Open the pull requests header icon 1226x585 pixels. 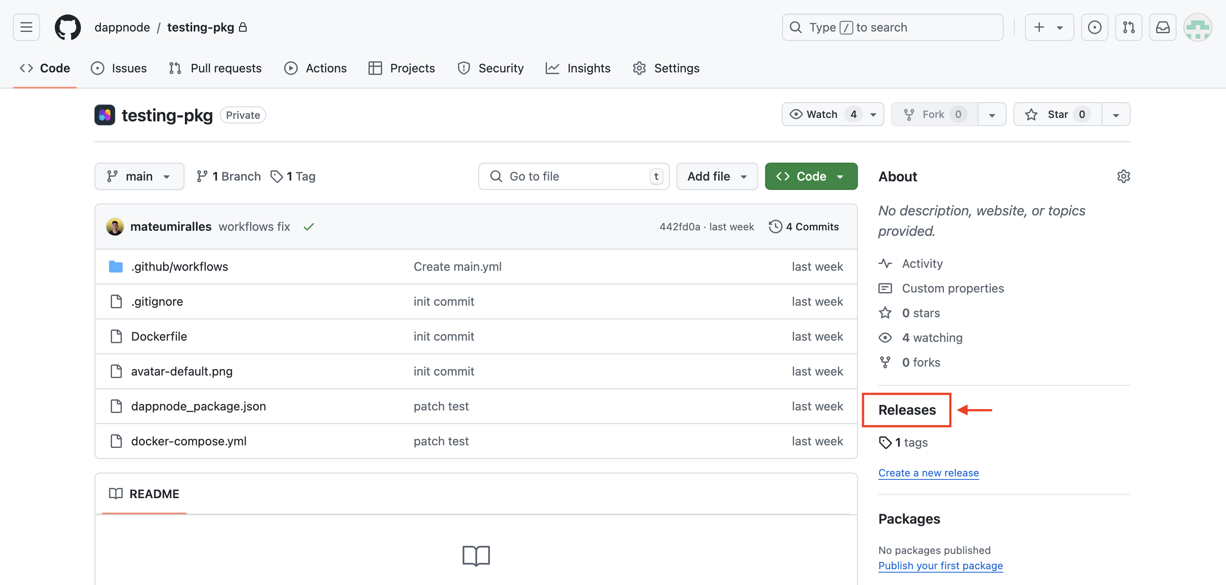1128,27
